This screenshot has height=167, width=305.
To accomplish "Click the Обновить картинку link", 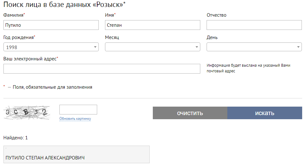I will click(x=75, y=119).
